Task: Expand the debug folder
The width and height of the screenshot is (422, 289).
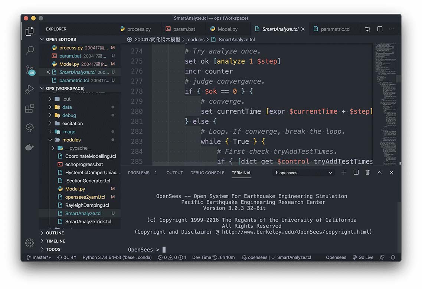Action: 80,115
